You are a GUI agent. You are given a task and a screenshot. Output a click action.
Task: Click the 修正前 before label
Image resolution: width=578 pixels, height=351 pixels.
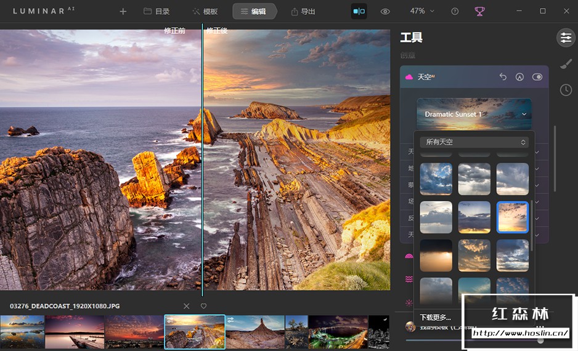174,31
